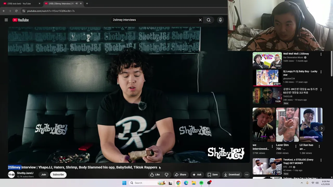Click the 'Dj Loopy Ft Dj Baby Boy' title

300,73
